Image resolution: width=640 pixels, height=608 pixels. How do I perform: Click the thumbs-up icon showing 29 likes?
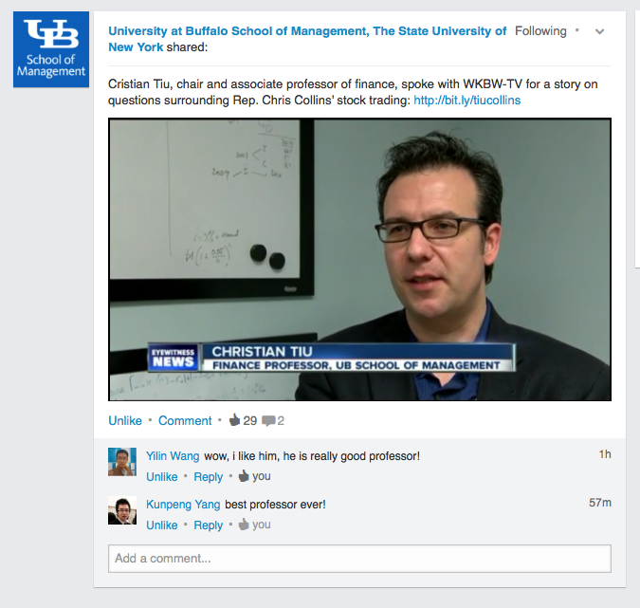click(x=234, y=420)
